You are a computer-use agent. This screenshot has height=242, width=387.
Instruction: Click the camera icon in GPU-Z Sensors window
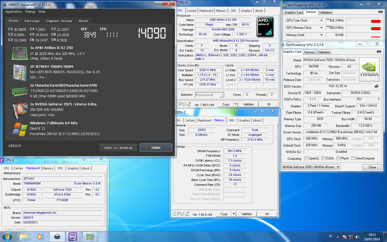pyautogui.click(x=381, y=12)
